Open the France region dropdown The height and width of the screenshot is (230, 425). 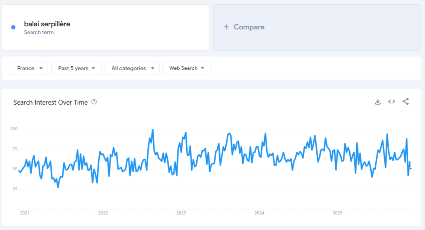point(29,68)
